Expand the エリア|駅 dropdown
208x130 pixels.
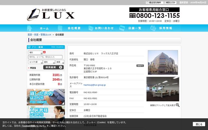pyautogui.click(x=35, y=62)
